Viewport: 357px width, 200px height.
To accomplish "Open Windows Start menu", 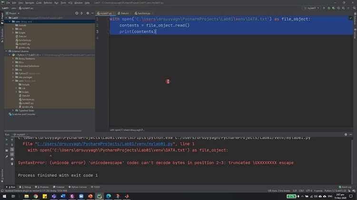I will click(4, 196).
